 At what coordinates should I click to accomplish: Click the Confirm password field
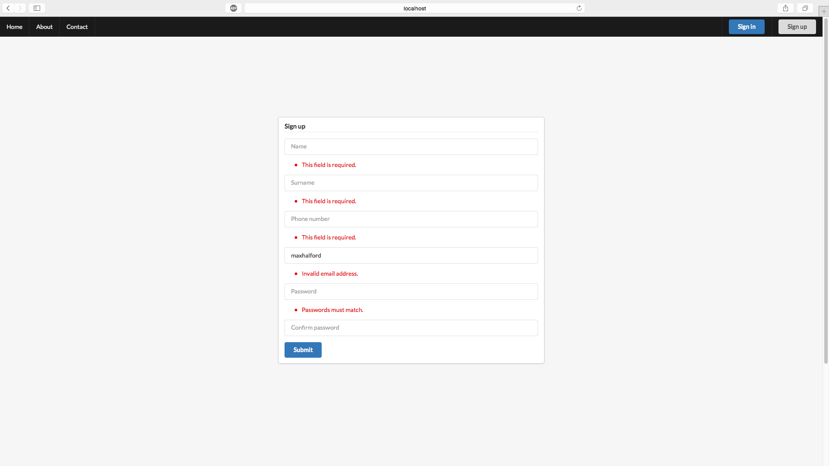(x=411, y=328)
